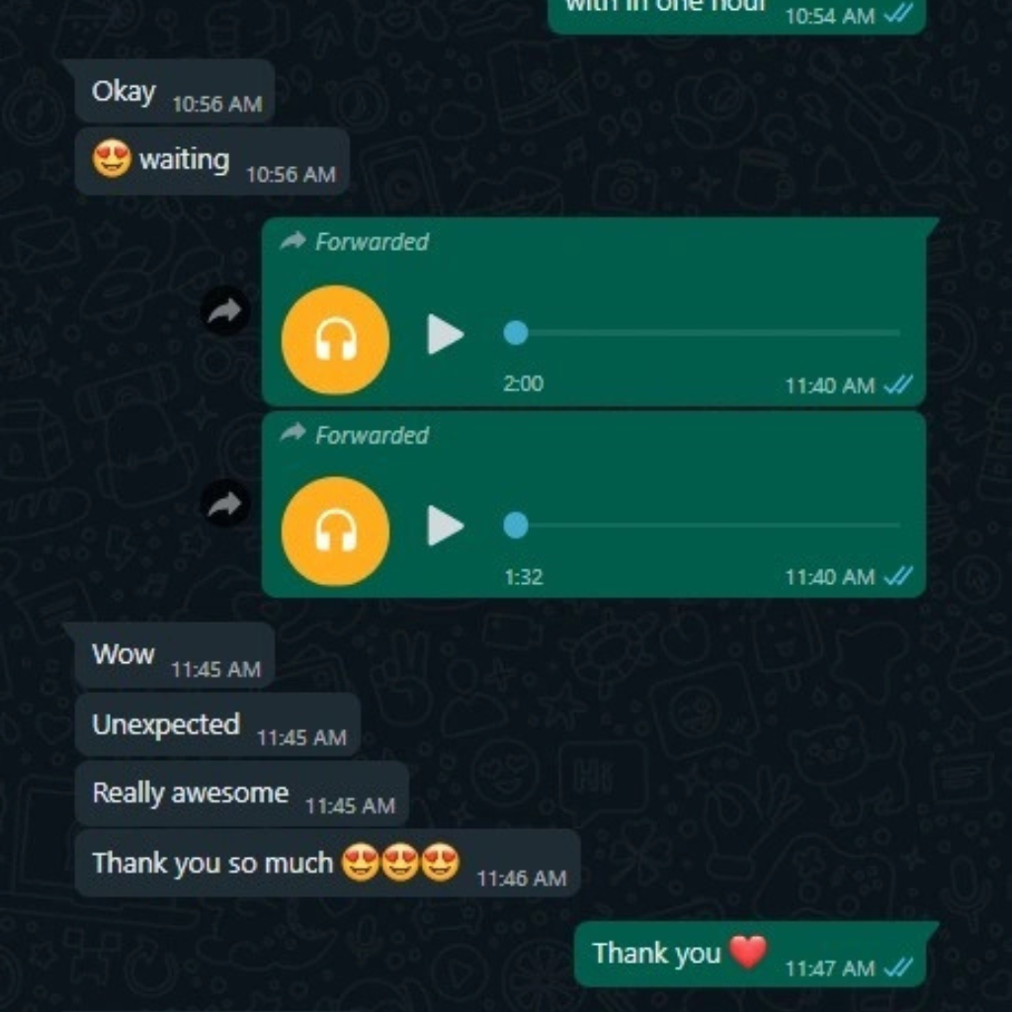Select the 'Wow' message
The height and width of the screenshot is (1012, 1012).
[174, 656]
